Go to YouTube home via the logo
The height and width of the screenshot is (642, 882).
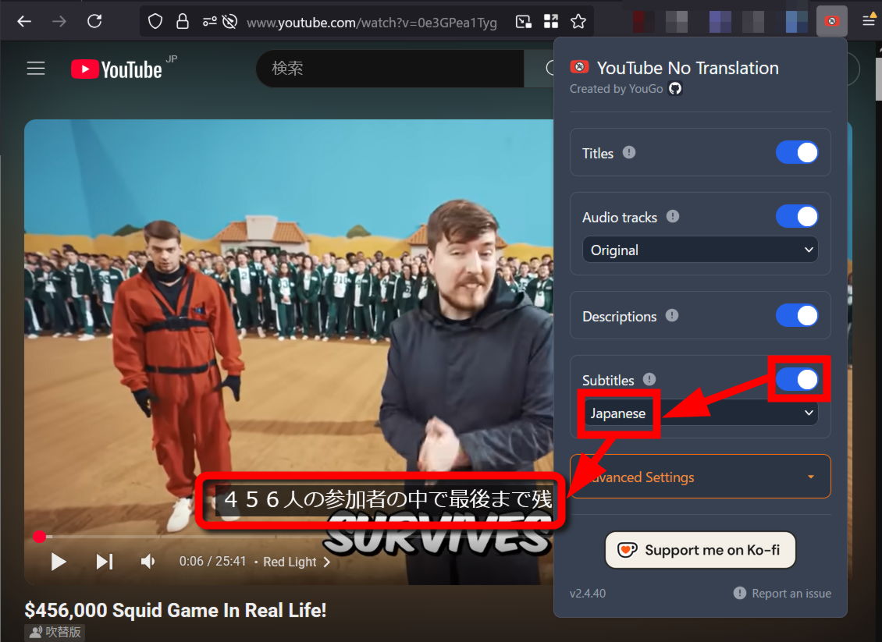(x=117, y=69)
